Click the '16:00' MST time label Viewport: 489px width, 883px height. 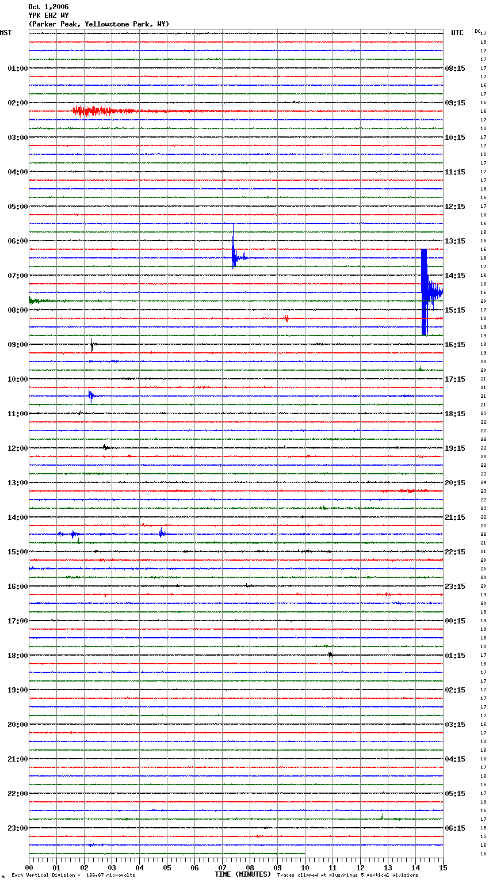tap(18, 587)
